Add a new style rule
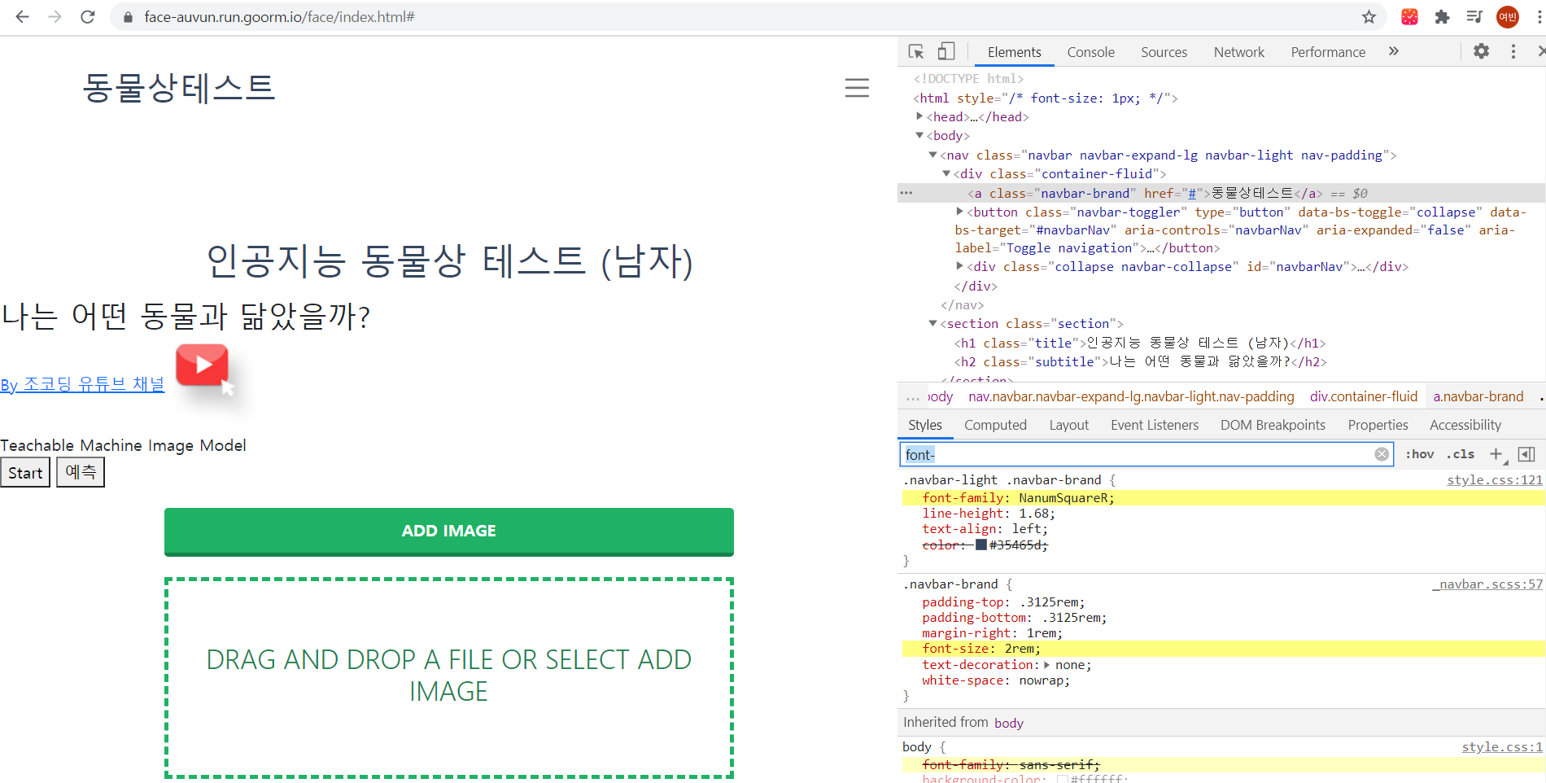 click(1496, 454)
